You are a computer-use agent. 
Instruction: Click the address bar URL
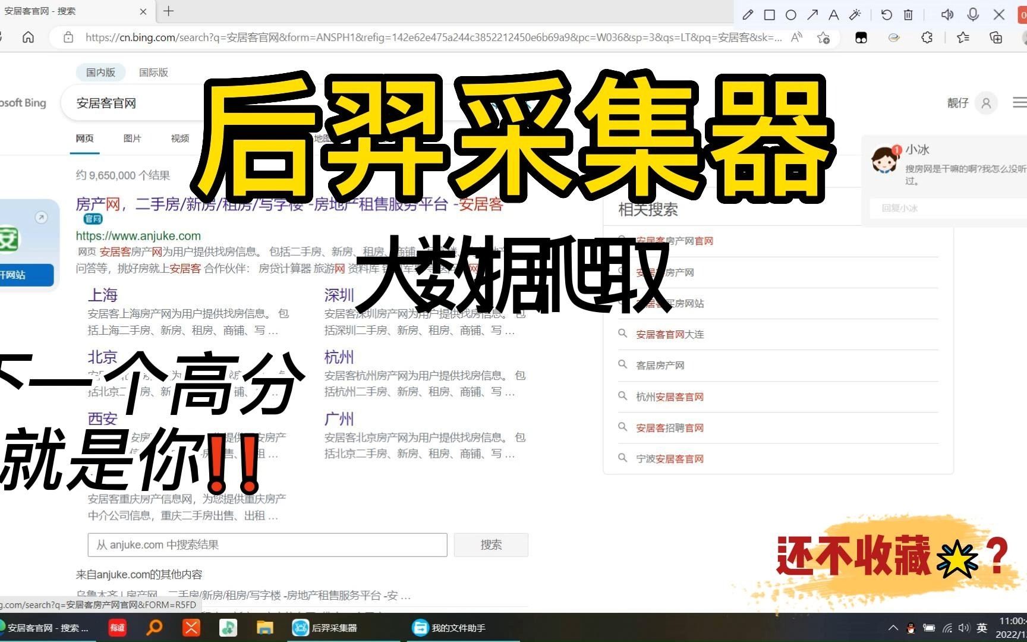pyautogui.click(x=434, y=37)
